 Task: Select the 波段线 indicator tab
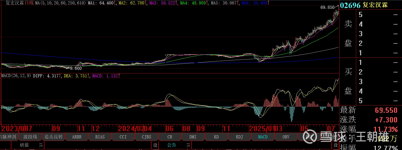[30, 137]
